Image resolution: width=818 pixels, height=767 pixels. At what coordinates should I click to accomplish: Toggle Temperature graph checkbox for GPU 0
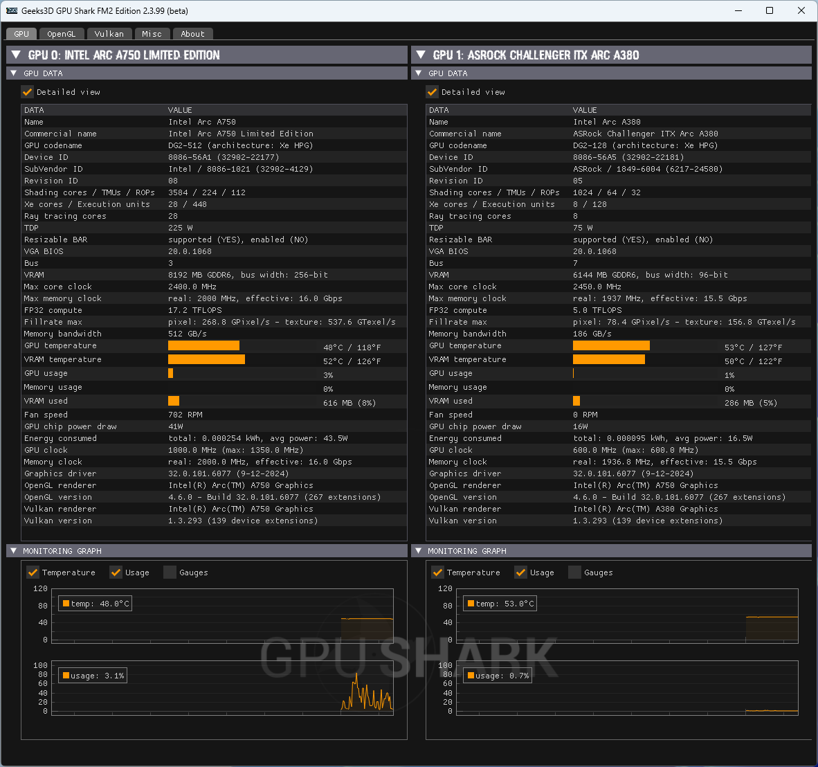(x=33, y=572)
